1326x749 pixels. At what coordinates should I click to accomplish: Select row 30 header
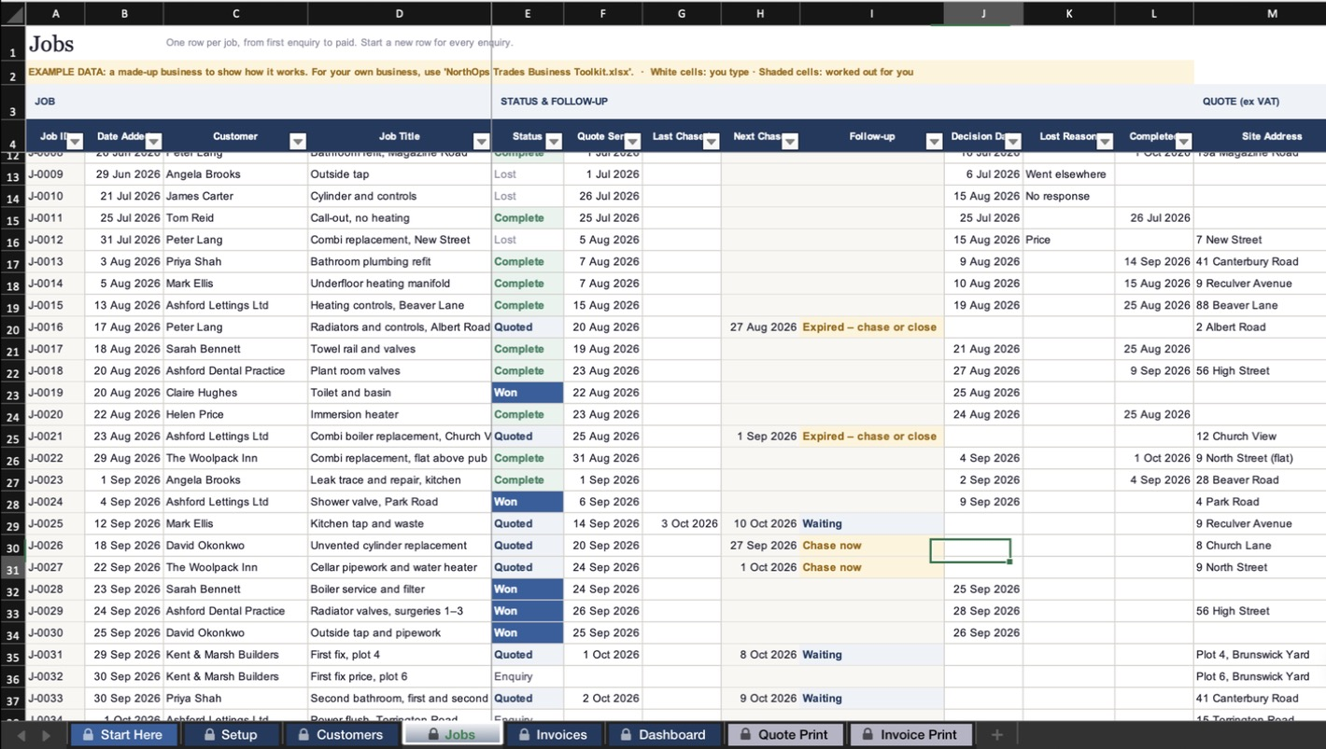click(x=12, y=547)
